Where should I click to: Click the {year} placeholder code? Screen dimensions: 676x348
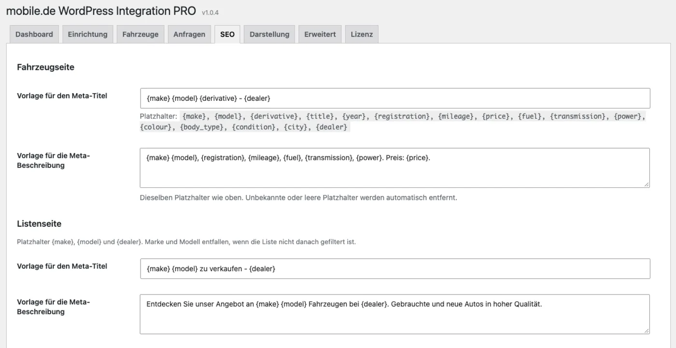coord(354,116)
